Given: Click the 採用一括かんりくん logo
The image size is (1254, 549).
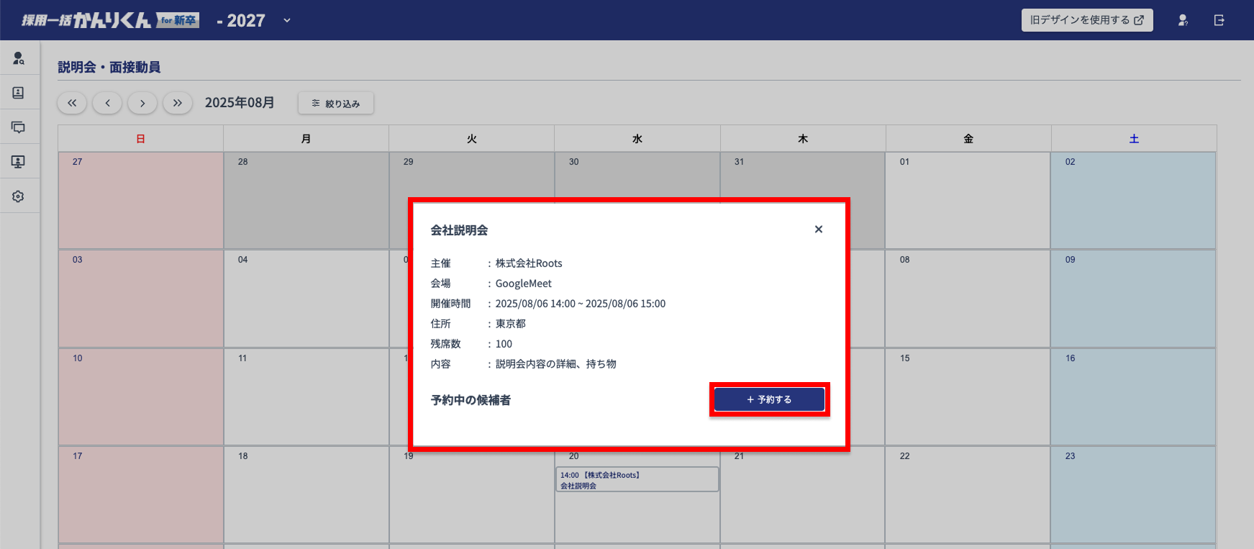Looking at the screenshot, I should pyautogui.click(x=110, y=20).
